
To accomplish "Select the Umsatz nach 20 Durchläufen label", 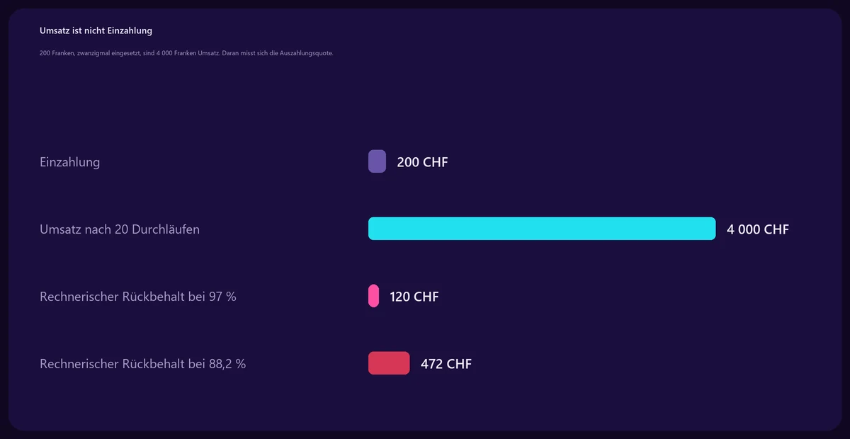I will pyautogui.click(x=120, y=229).
